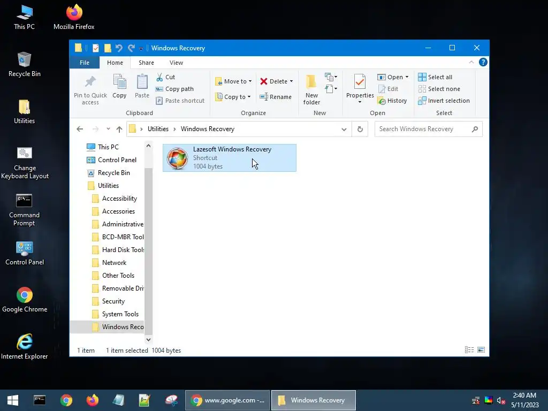Viewport: 548px width, 411px height.
Task: Click the Pin to Quick access icon
Action: coord(90,82)
